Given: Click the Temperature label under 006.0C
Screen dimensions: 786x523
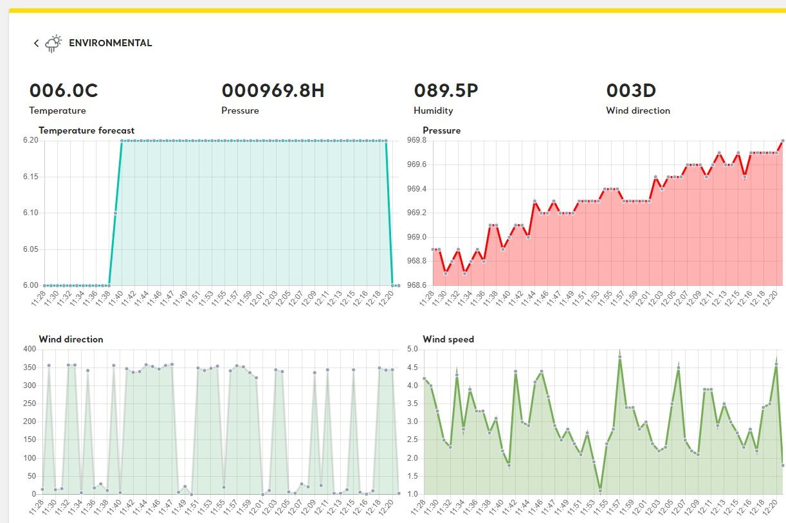Looking at the screenshot, I should [57, 111].
